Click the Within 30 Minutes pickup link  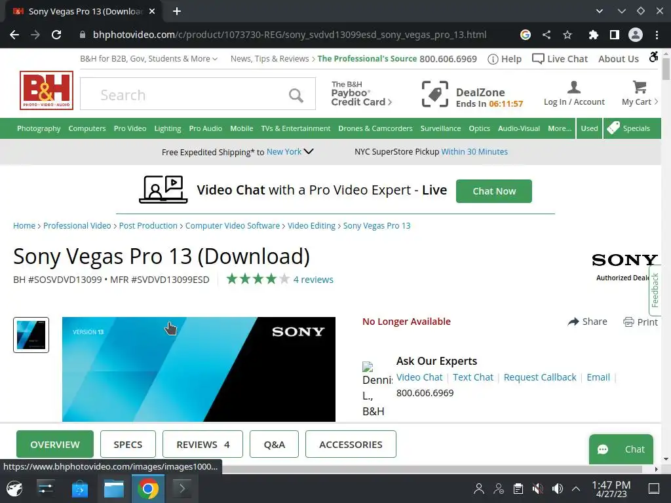[x=474, y=151]
